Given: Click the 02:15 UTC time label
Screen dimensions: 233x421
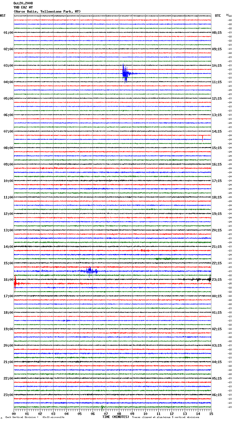Looking at the screenshot, I should click(x=217, y=329).
